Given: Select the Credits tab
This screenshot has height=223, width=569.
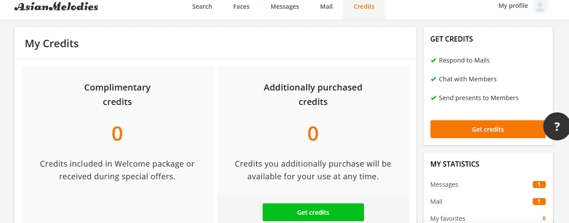Looking at the screenshot, I should (364, 7).
